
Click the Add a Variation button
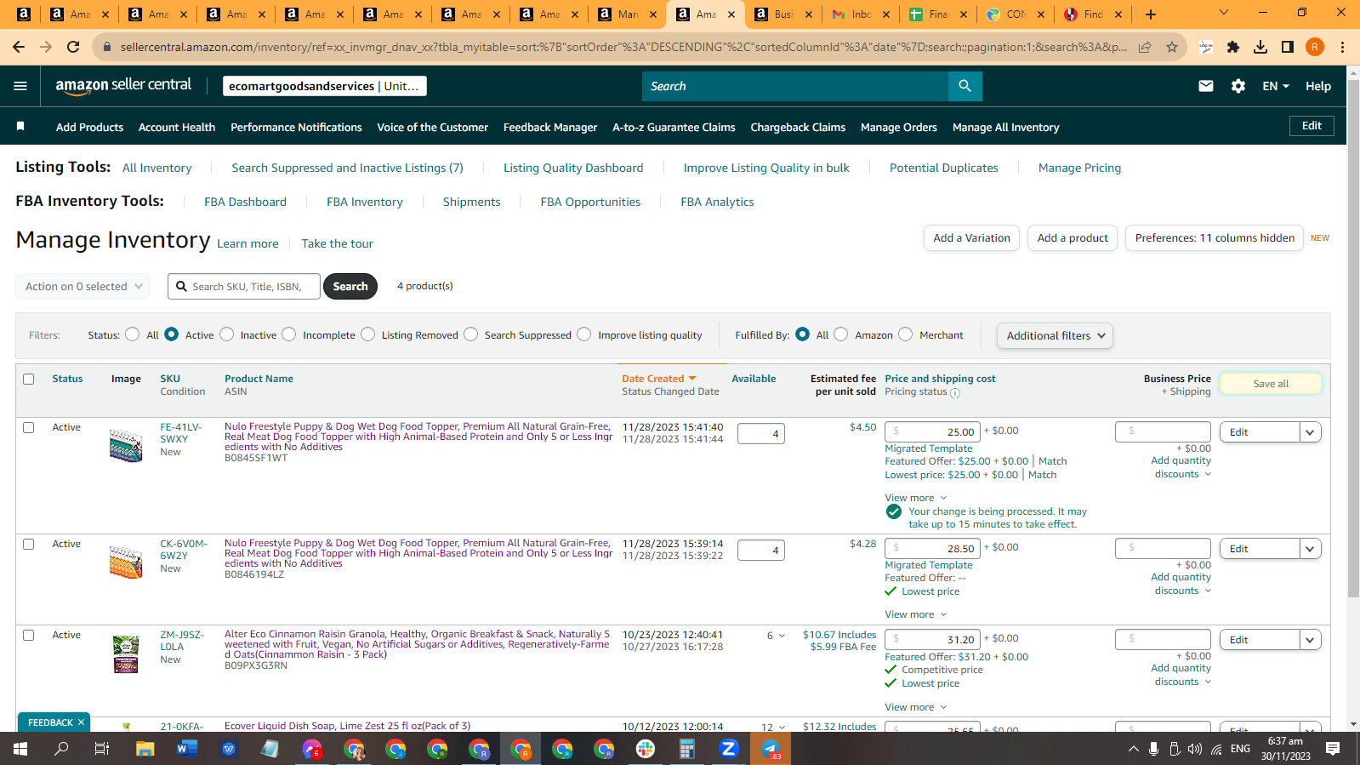[x=971, y=238]
